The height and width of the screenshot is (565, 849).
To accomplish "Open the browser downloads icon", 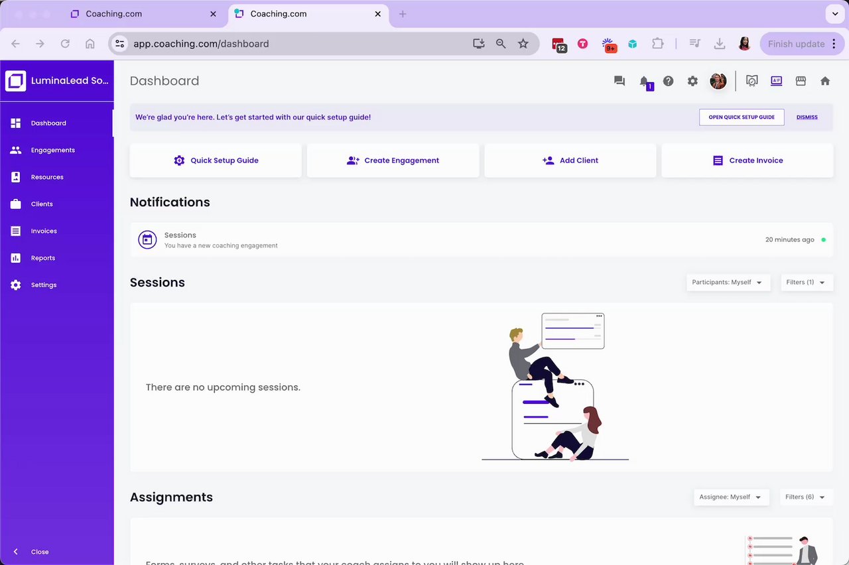I will tap(719, 44).
